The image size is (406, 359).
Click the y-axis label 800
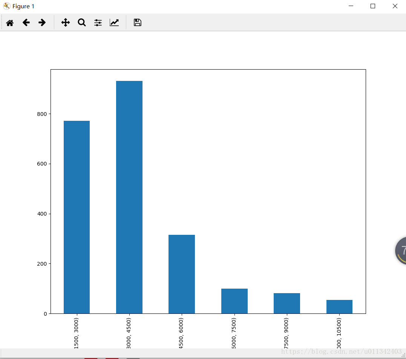click(42, 114)
